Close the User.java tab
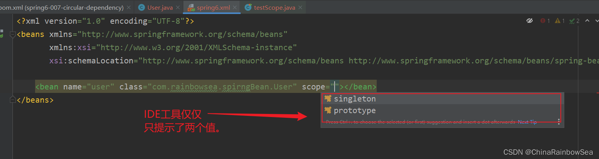 point(178,7)
